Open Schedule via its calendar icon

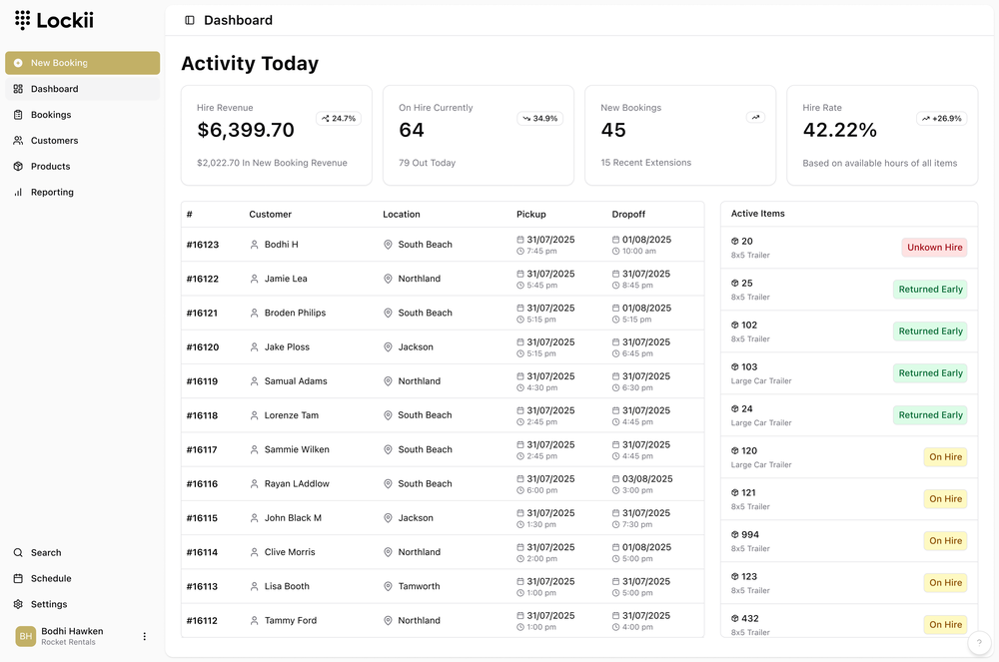coord(18,578)
